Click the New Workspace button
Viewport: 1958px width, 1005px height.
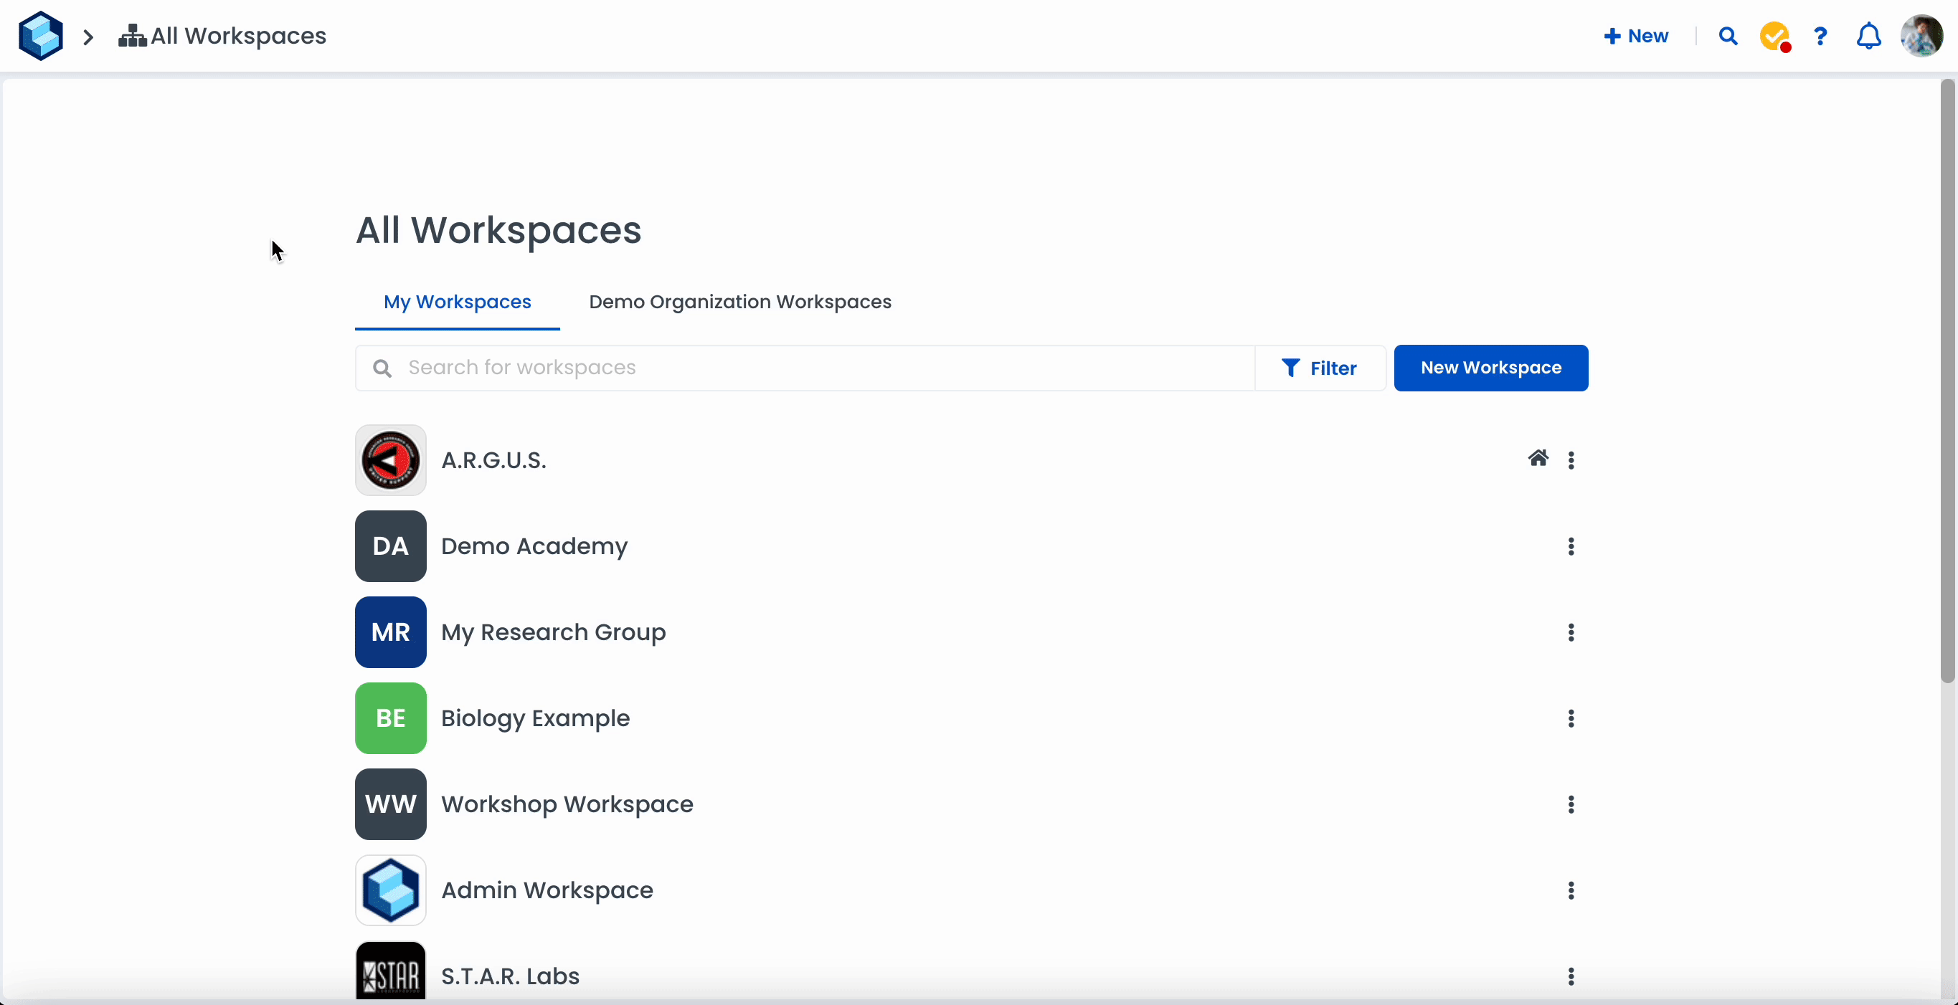pos(1490,368)
